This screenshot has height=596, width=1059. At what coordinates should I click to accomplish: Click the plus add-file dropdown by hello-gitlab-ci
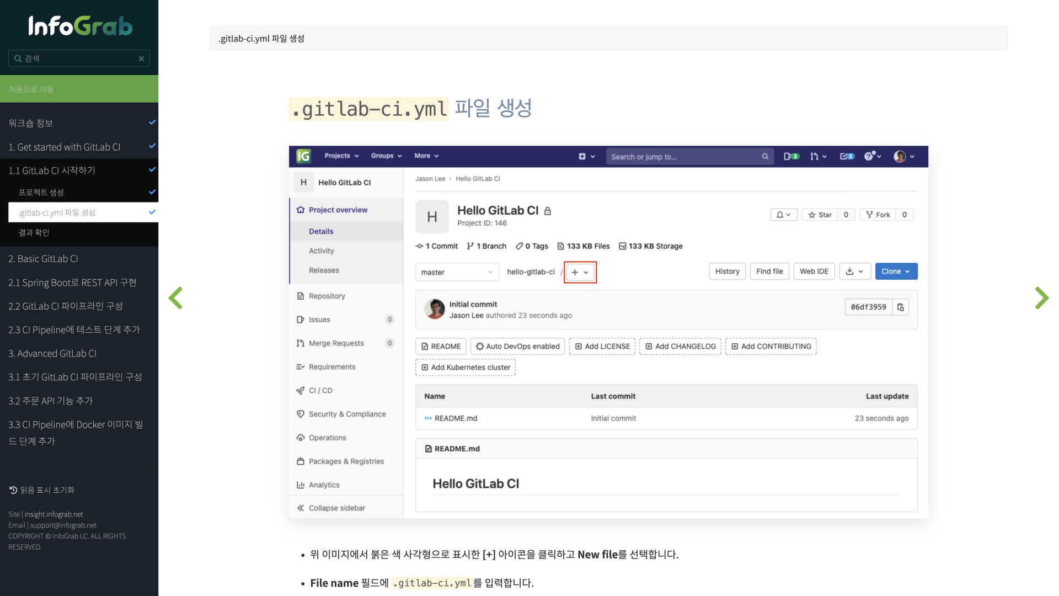click(x=580, y=272)
